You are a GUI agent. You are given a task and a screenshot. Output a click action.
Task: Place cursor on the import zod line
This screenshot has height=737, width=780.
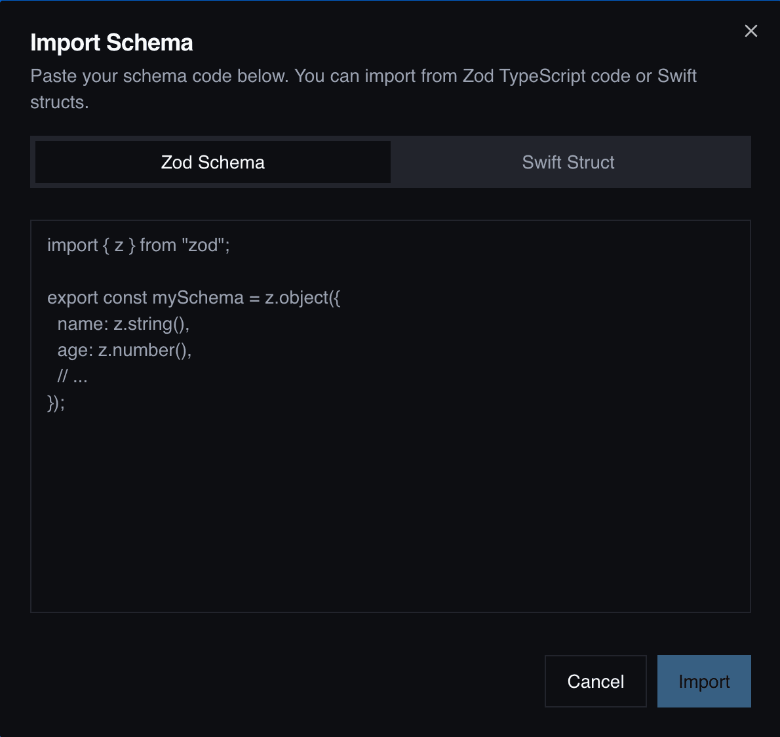(138, 245)
